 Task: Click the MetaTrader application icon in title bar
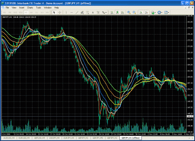[x=2, y=3]
